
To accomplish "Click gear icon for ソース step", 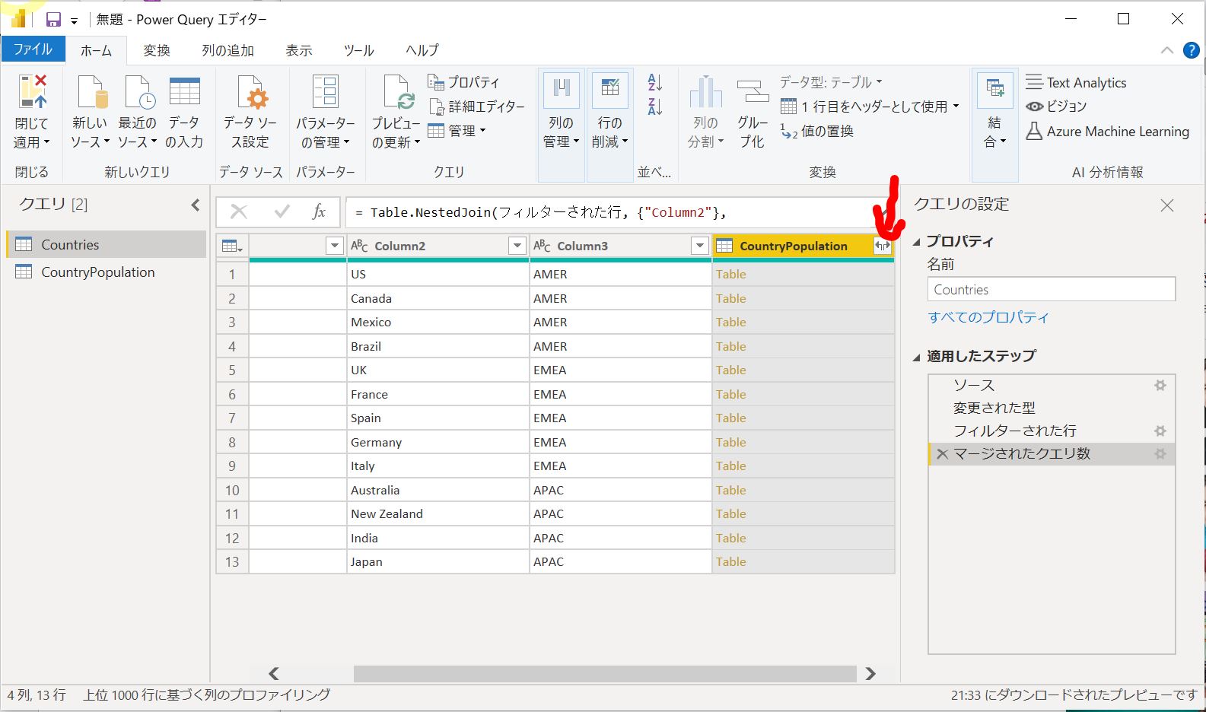I will point(1160,386).
